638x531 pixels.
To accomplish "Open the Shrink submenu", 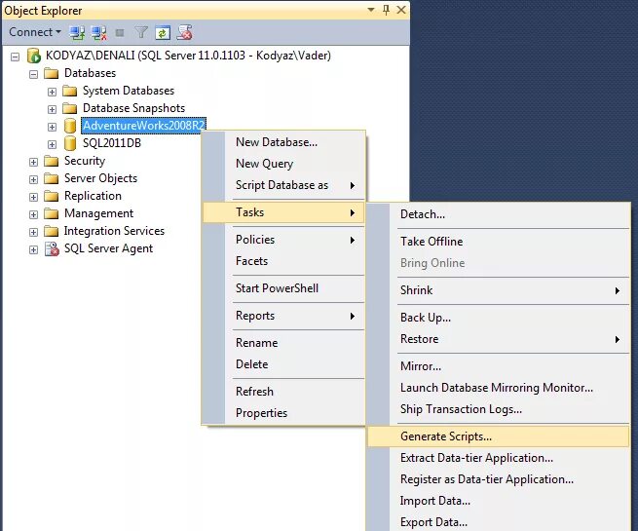I will [x=499, y=290].
